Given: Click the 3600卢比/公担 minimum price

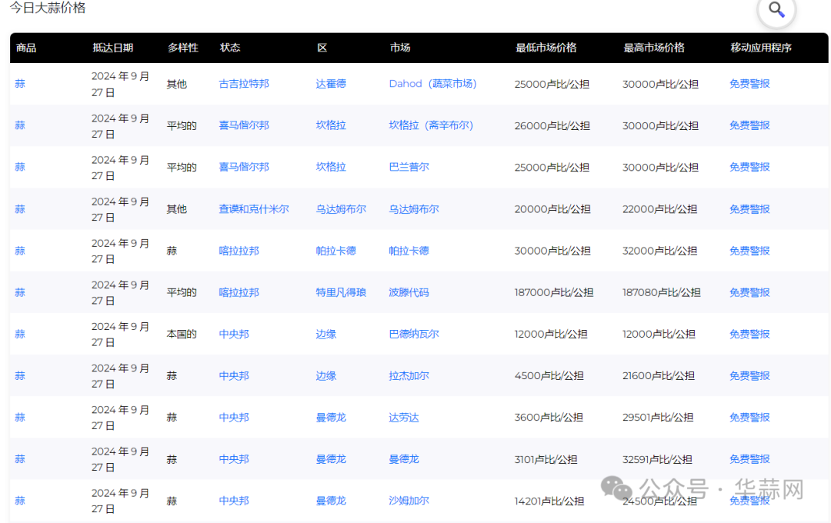Looking at the screenshot, I should click(x=549, y=418).
